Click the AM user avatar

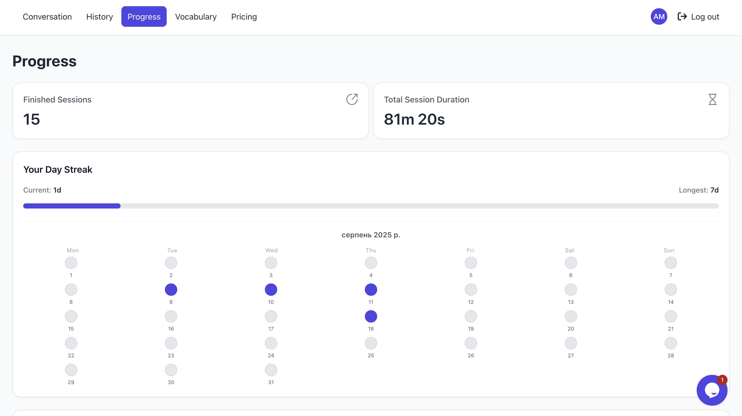coord(659,17)
